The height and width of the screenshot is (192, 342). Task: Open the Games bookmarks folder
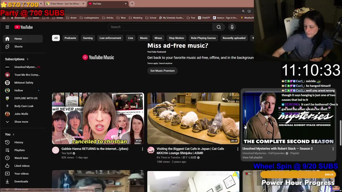pyautogui.click(x=34, y=18)
